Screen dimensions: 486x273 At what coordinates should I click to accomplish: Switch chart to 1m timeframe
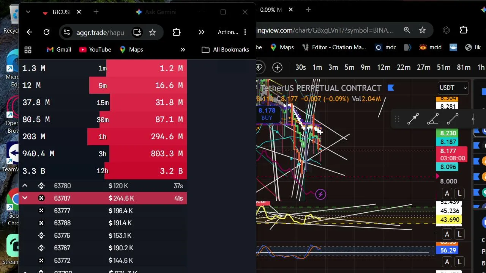pyautogui.click(x=317, y=67)
